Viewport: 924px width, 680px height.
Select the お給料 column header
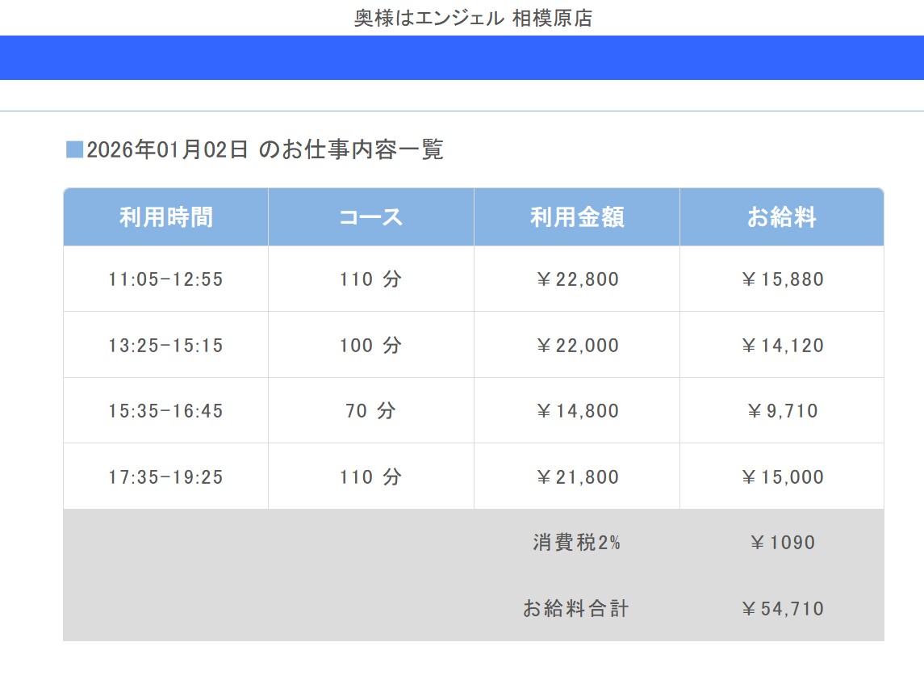(x=781, y=217)
